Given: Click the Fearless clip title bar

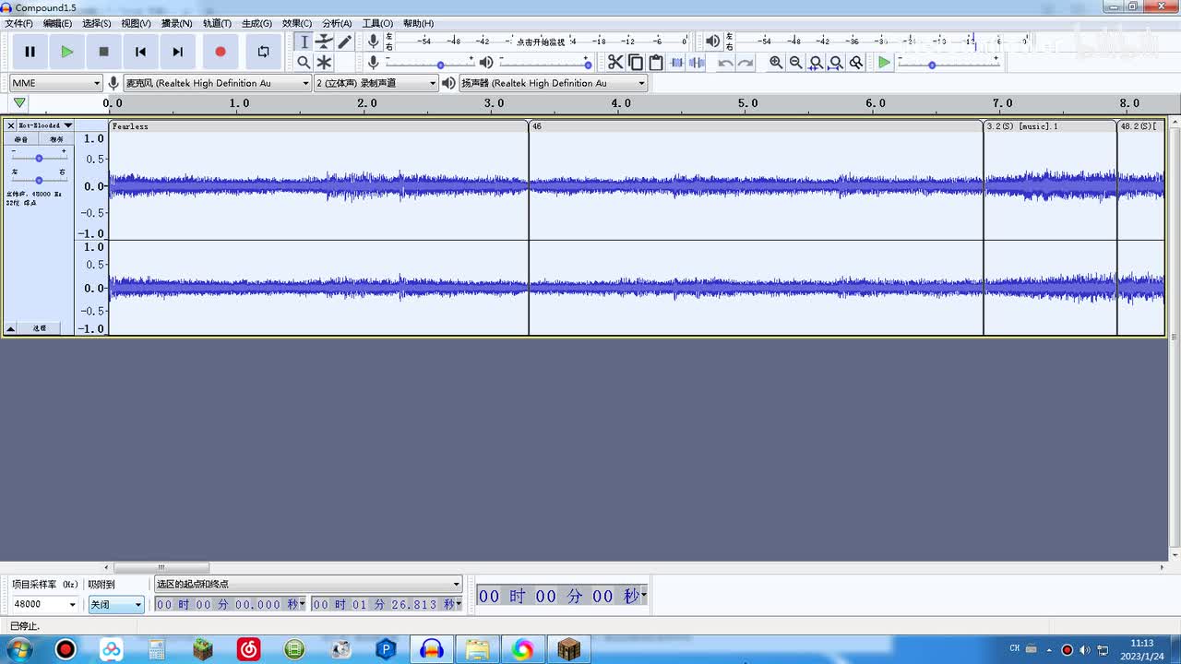Looking at the screenshot, I should click(x=318, y=126).
